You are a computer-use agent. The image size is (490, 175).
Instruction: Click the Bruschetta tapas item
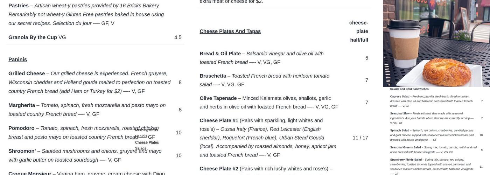coord(213,76)
